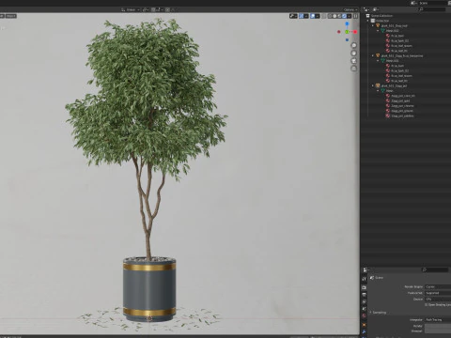The width and height of the screenshot is (451, 338).
Task: Select the Zaap_pot_ground material row
Action: pos(406,111)
